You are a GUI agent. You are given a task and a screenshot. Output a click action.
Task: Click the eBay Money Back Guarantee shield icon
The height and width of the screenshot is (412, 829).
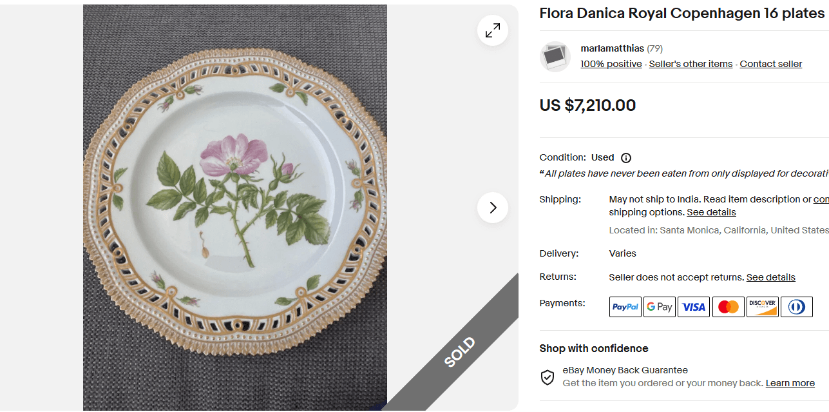548,377
